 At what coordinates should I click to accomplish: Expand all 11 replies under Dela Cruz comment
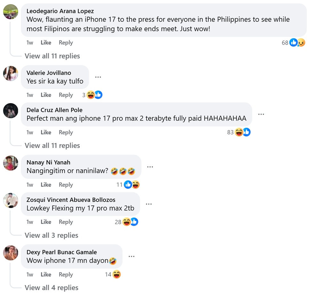click(52, 146)
